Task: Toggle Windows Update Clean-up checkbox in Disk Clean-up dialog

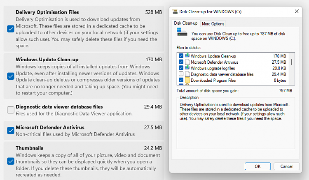Action: pos(181,56)
